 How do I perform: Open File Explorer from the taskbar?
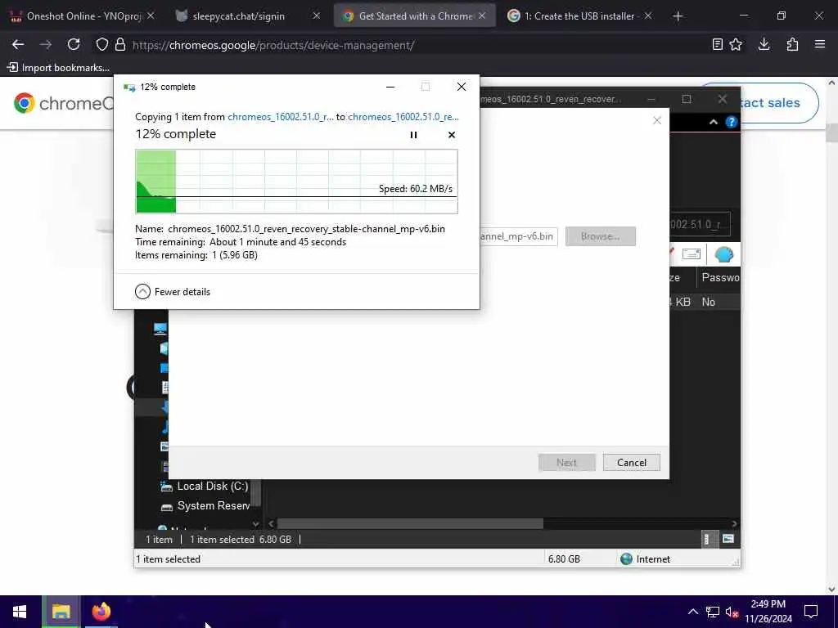pyautogui.click(x=61, y=612)
